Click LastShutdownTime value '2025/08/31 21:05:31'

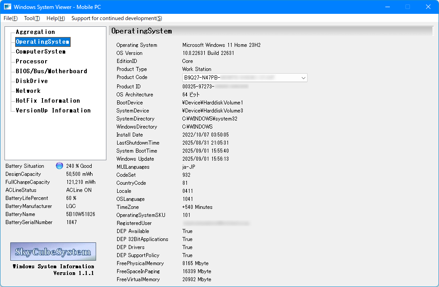pos(206,143)
